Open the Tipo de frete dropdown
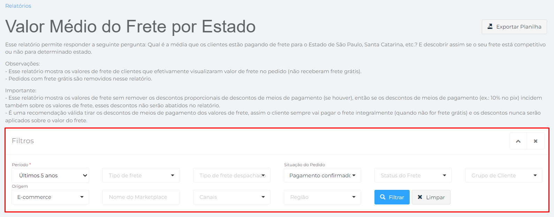This screenshot has height=217, width=554. [141, 175]
